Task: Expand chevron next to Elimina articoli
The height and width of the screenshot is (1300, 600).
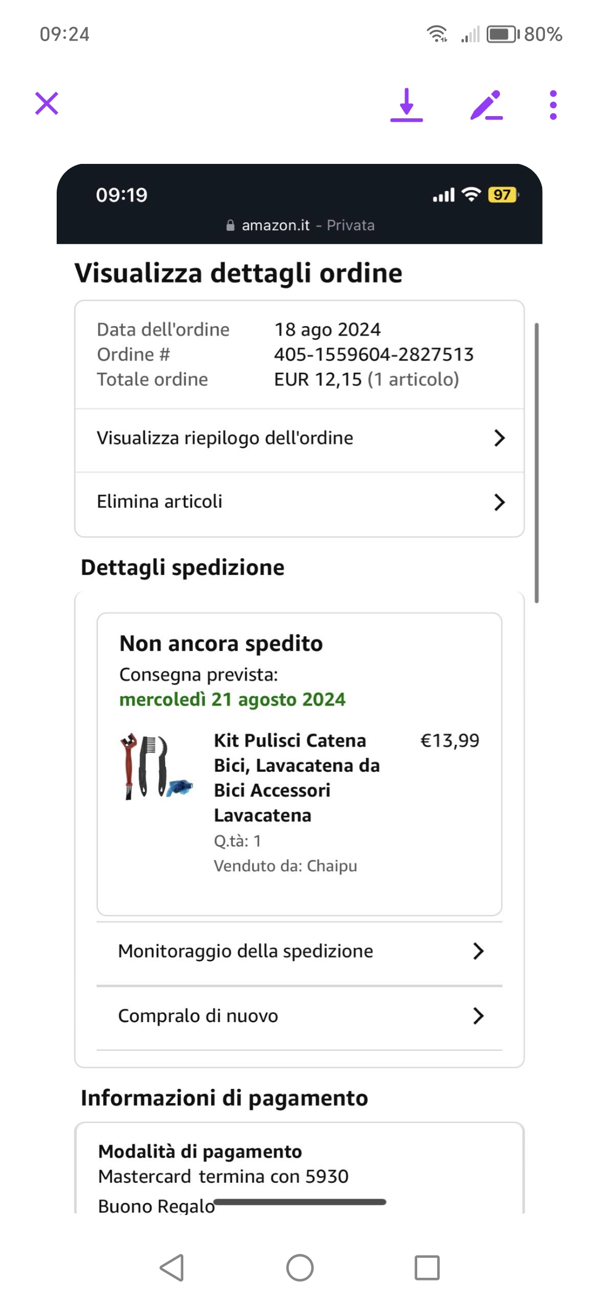Action: pyautogui.click(x=499, y=502)
